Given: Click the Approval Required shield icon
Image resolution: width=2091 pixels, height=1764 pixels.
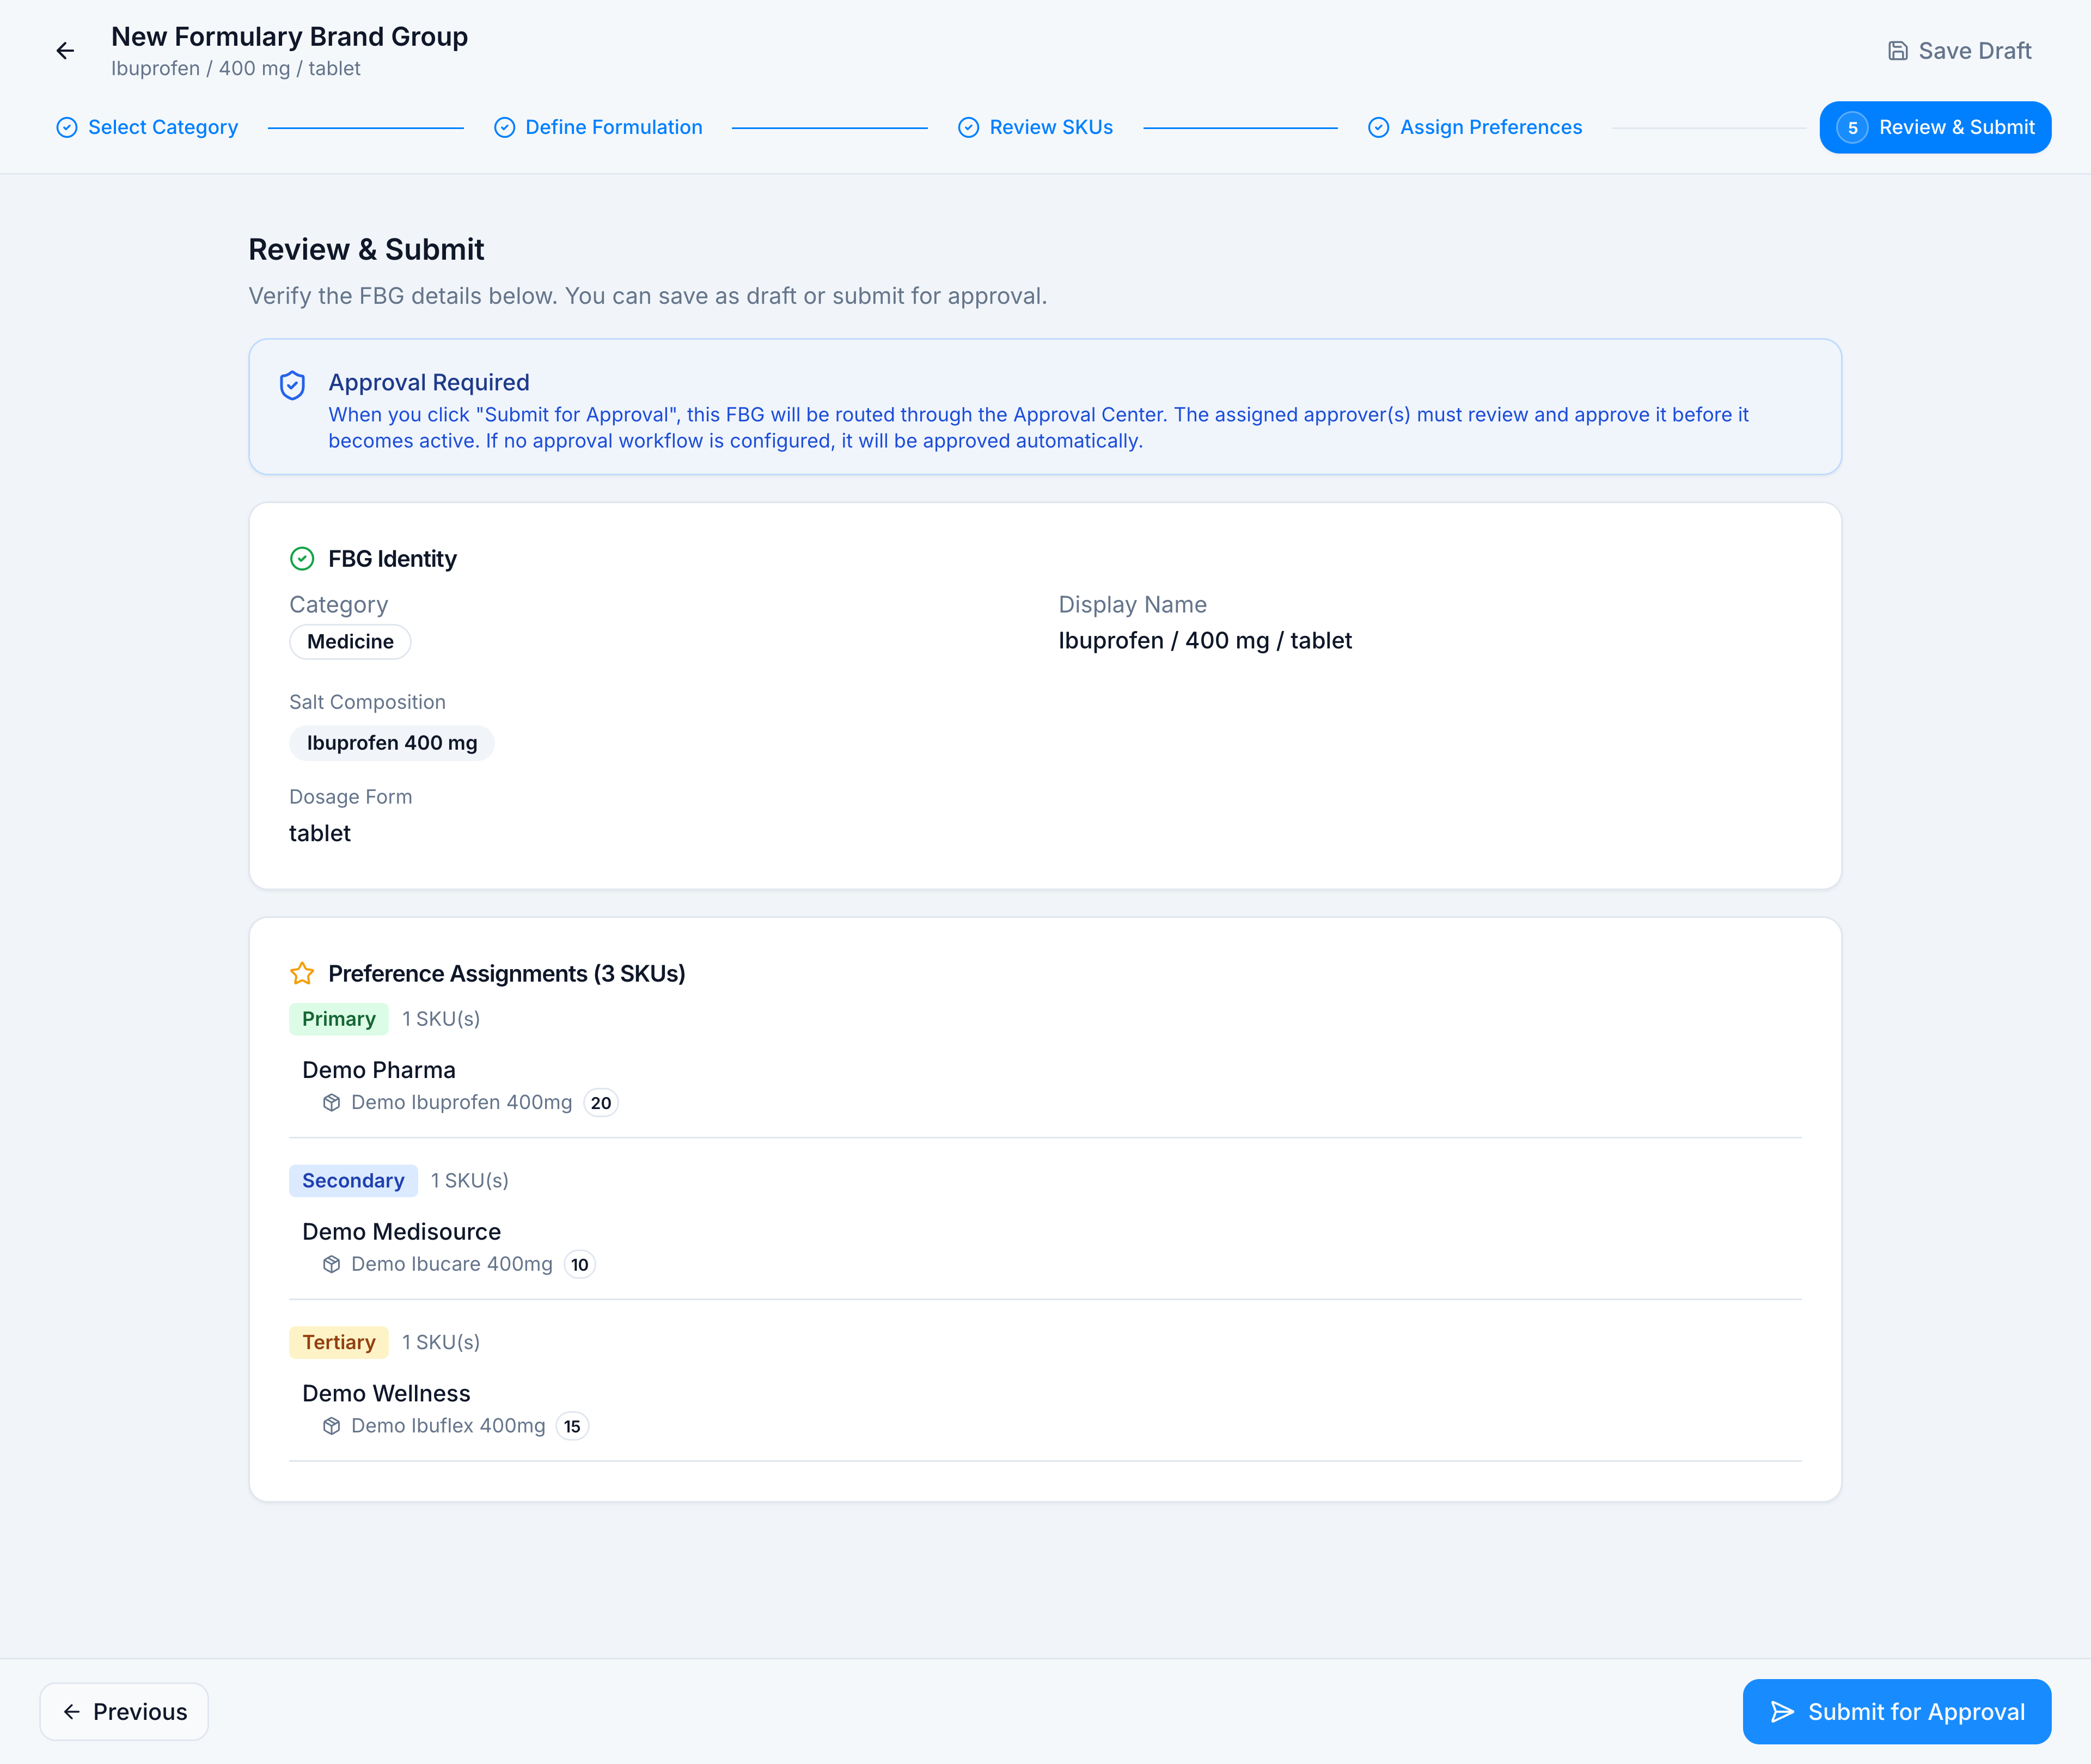Looking at the screenshot, I should [x=292, y=385].
